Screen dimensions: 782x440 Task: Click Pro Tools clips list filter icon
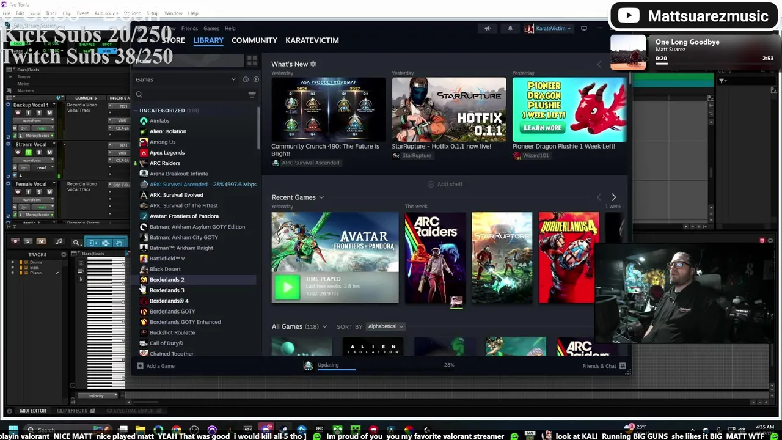(722, 81)
